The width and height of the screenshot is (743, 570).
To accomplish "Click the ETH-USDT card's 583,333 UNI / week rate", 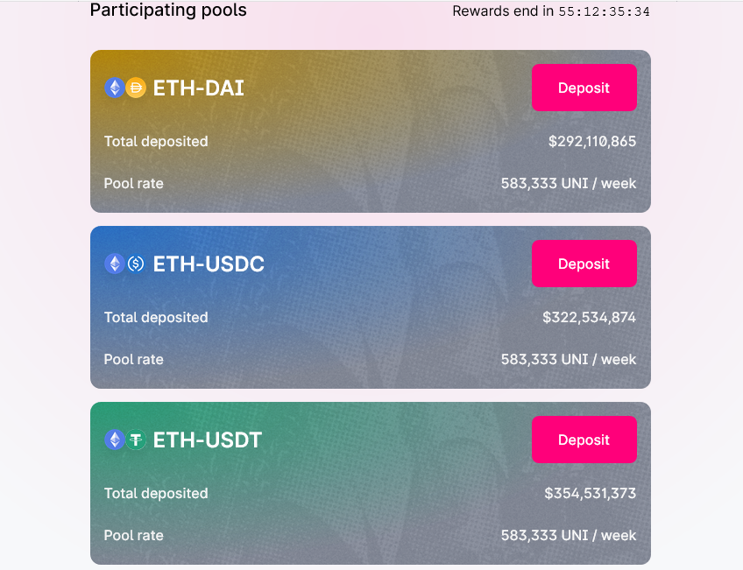I will [569, 536].
